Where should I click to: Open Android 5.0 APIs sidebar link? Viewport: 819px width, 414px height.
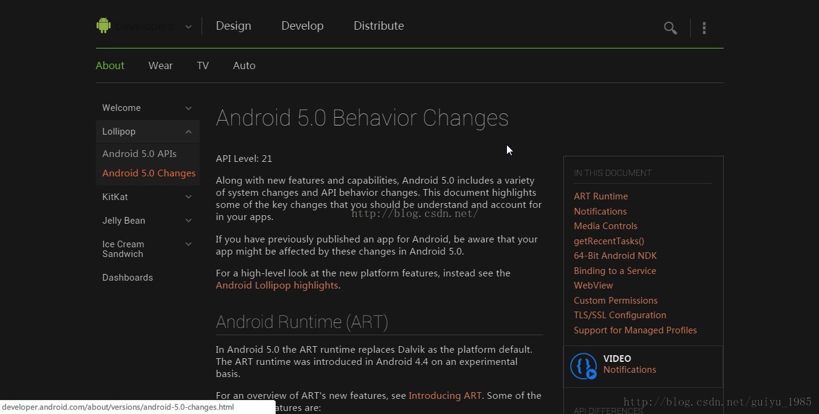[139, 154]
